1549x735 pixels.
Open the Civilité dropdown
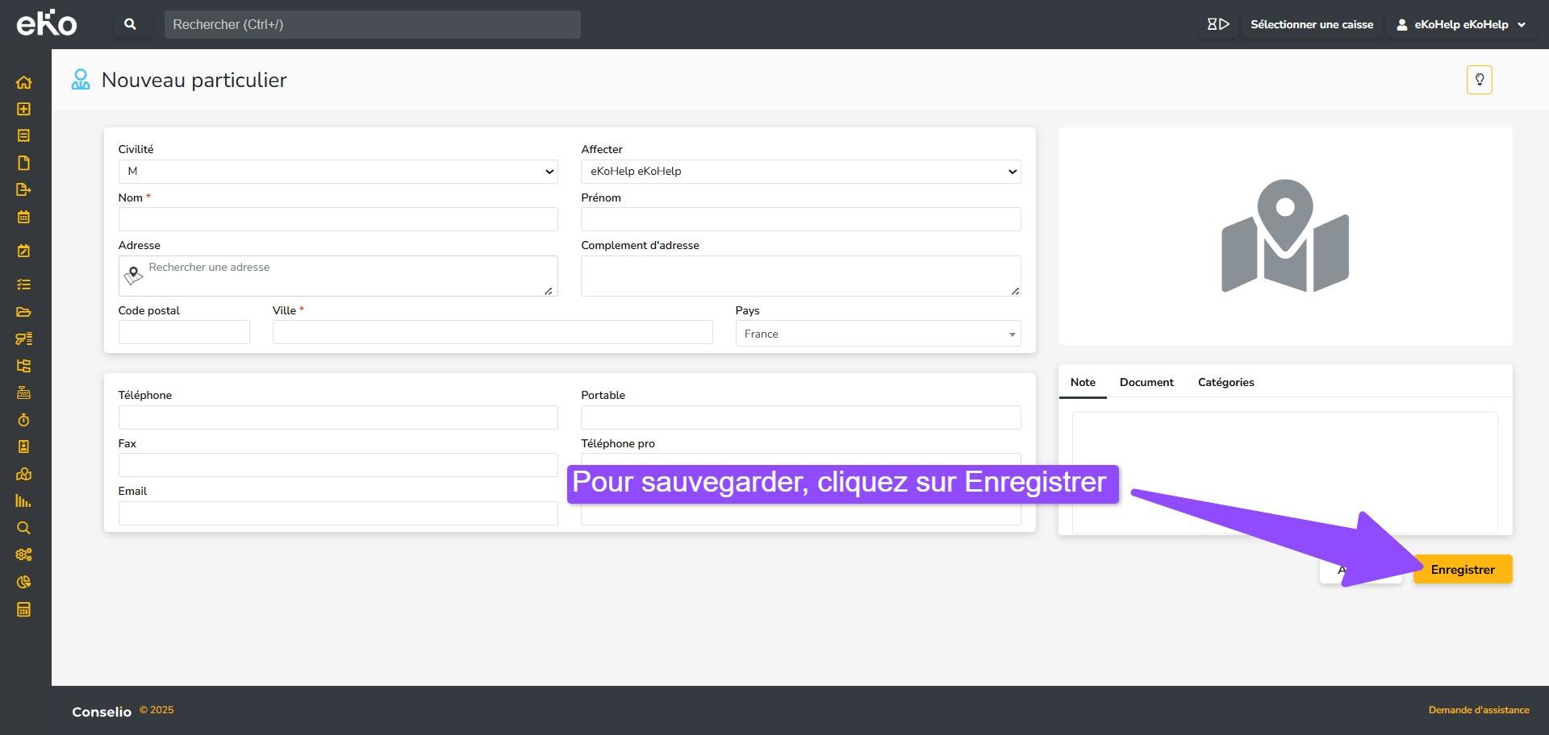[x=338, y=172]
